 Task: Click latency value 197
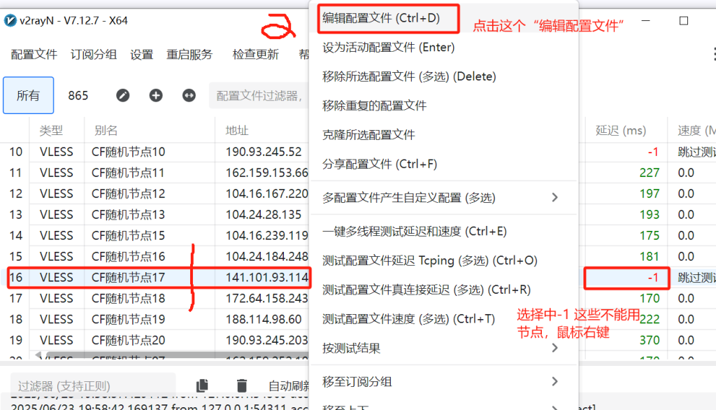click(650, 194)
